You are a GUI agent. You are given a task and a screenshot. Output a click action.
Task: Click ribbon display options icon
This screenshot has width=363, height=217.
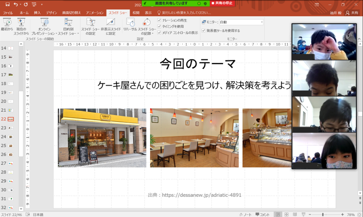tap(317, 5)
